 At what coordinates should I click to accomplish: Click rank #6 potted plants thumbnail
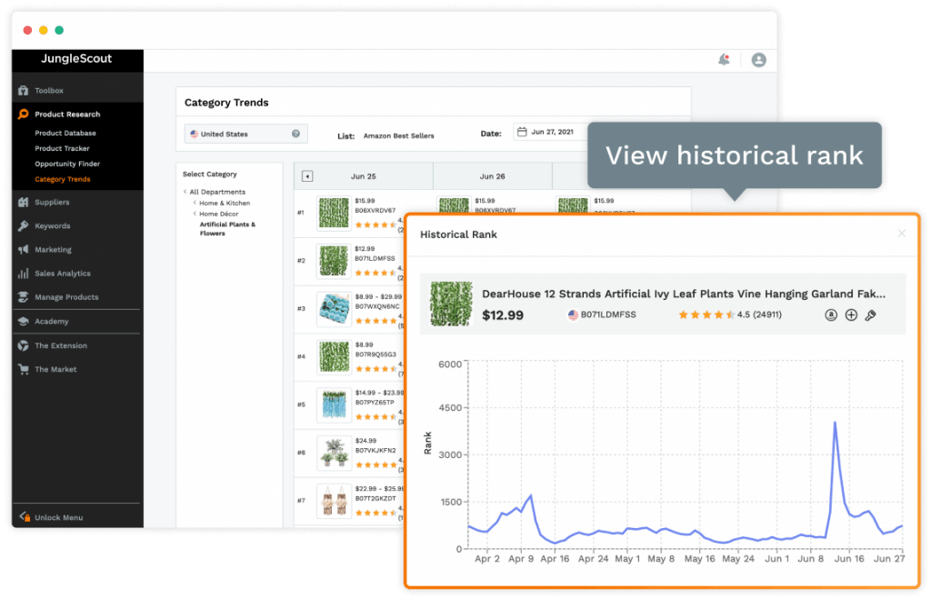click(334, 453)
